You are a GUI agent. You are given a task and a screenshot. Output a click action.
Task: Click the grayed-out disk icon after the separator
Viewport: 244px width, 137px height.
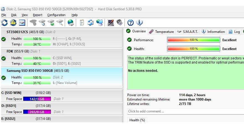click(x=33, y=23)
